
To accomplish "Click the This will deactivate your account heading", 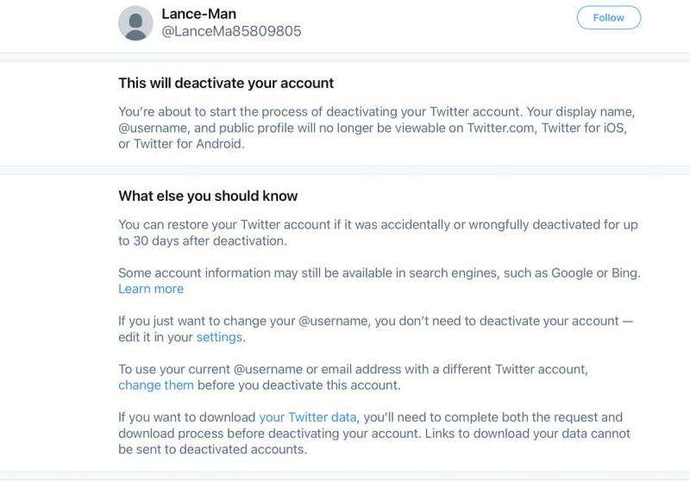I will pos(226,84).
